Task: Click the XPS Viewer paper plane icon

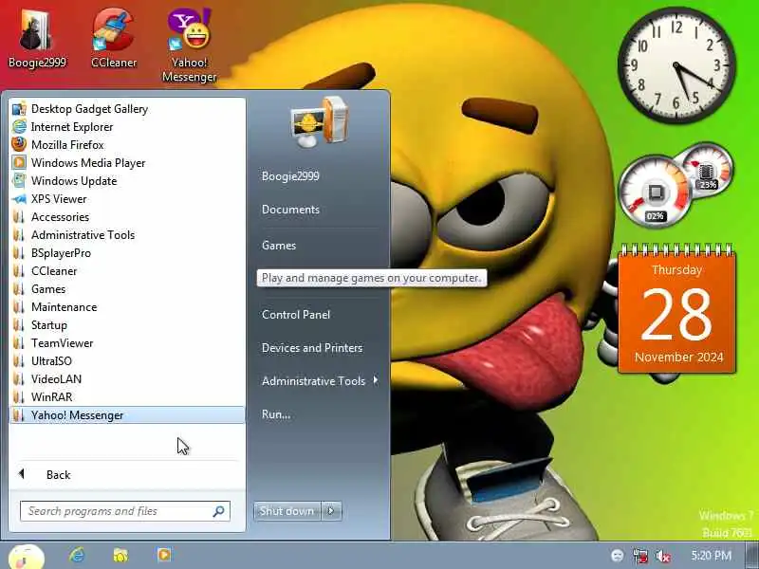Action: [19, 199]
